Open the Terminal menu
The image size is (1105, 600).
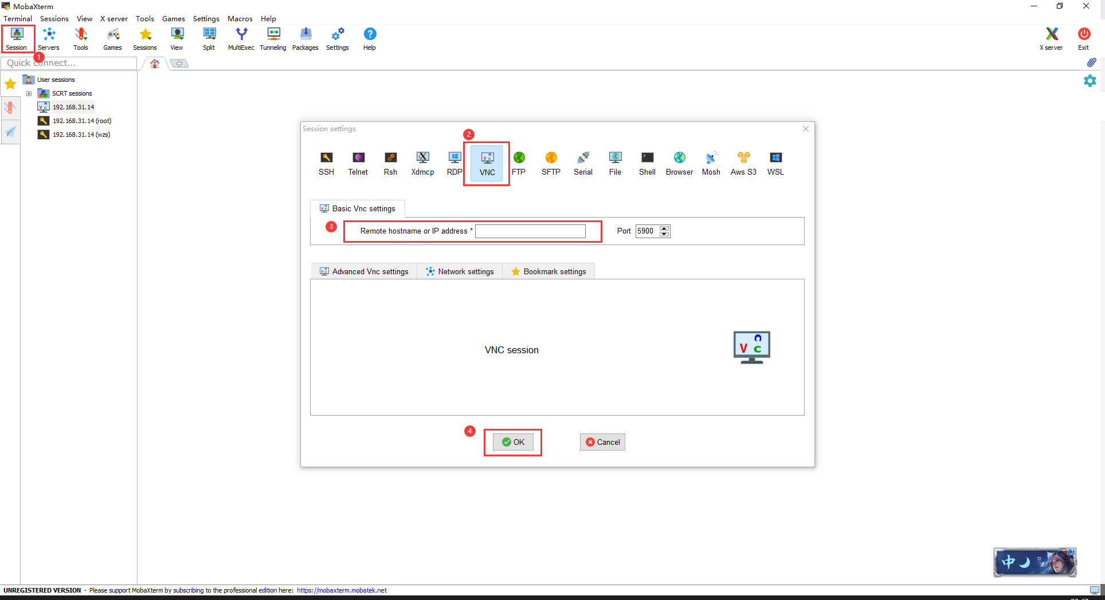tap(18, 18)
